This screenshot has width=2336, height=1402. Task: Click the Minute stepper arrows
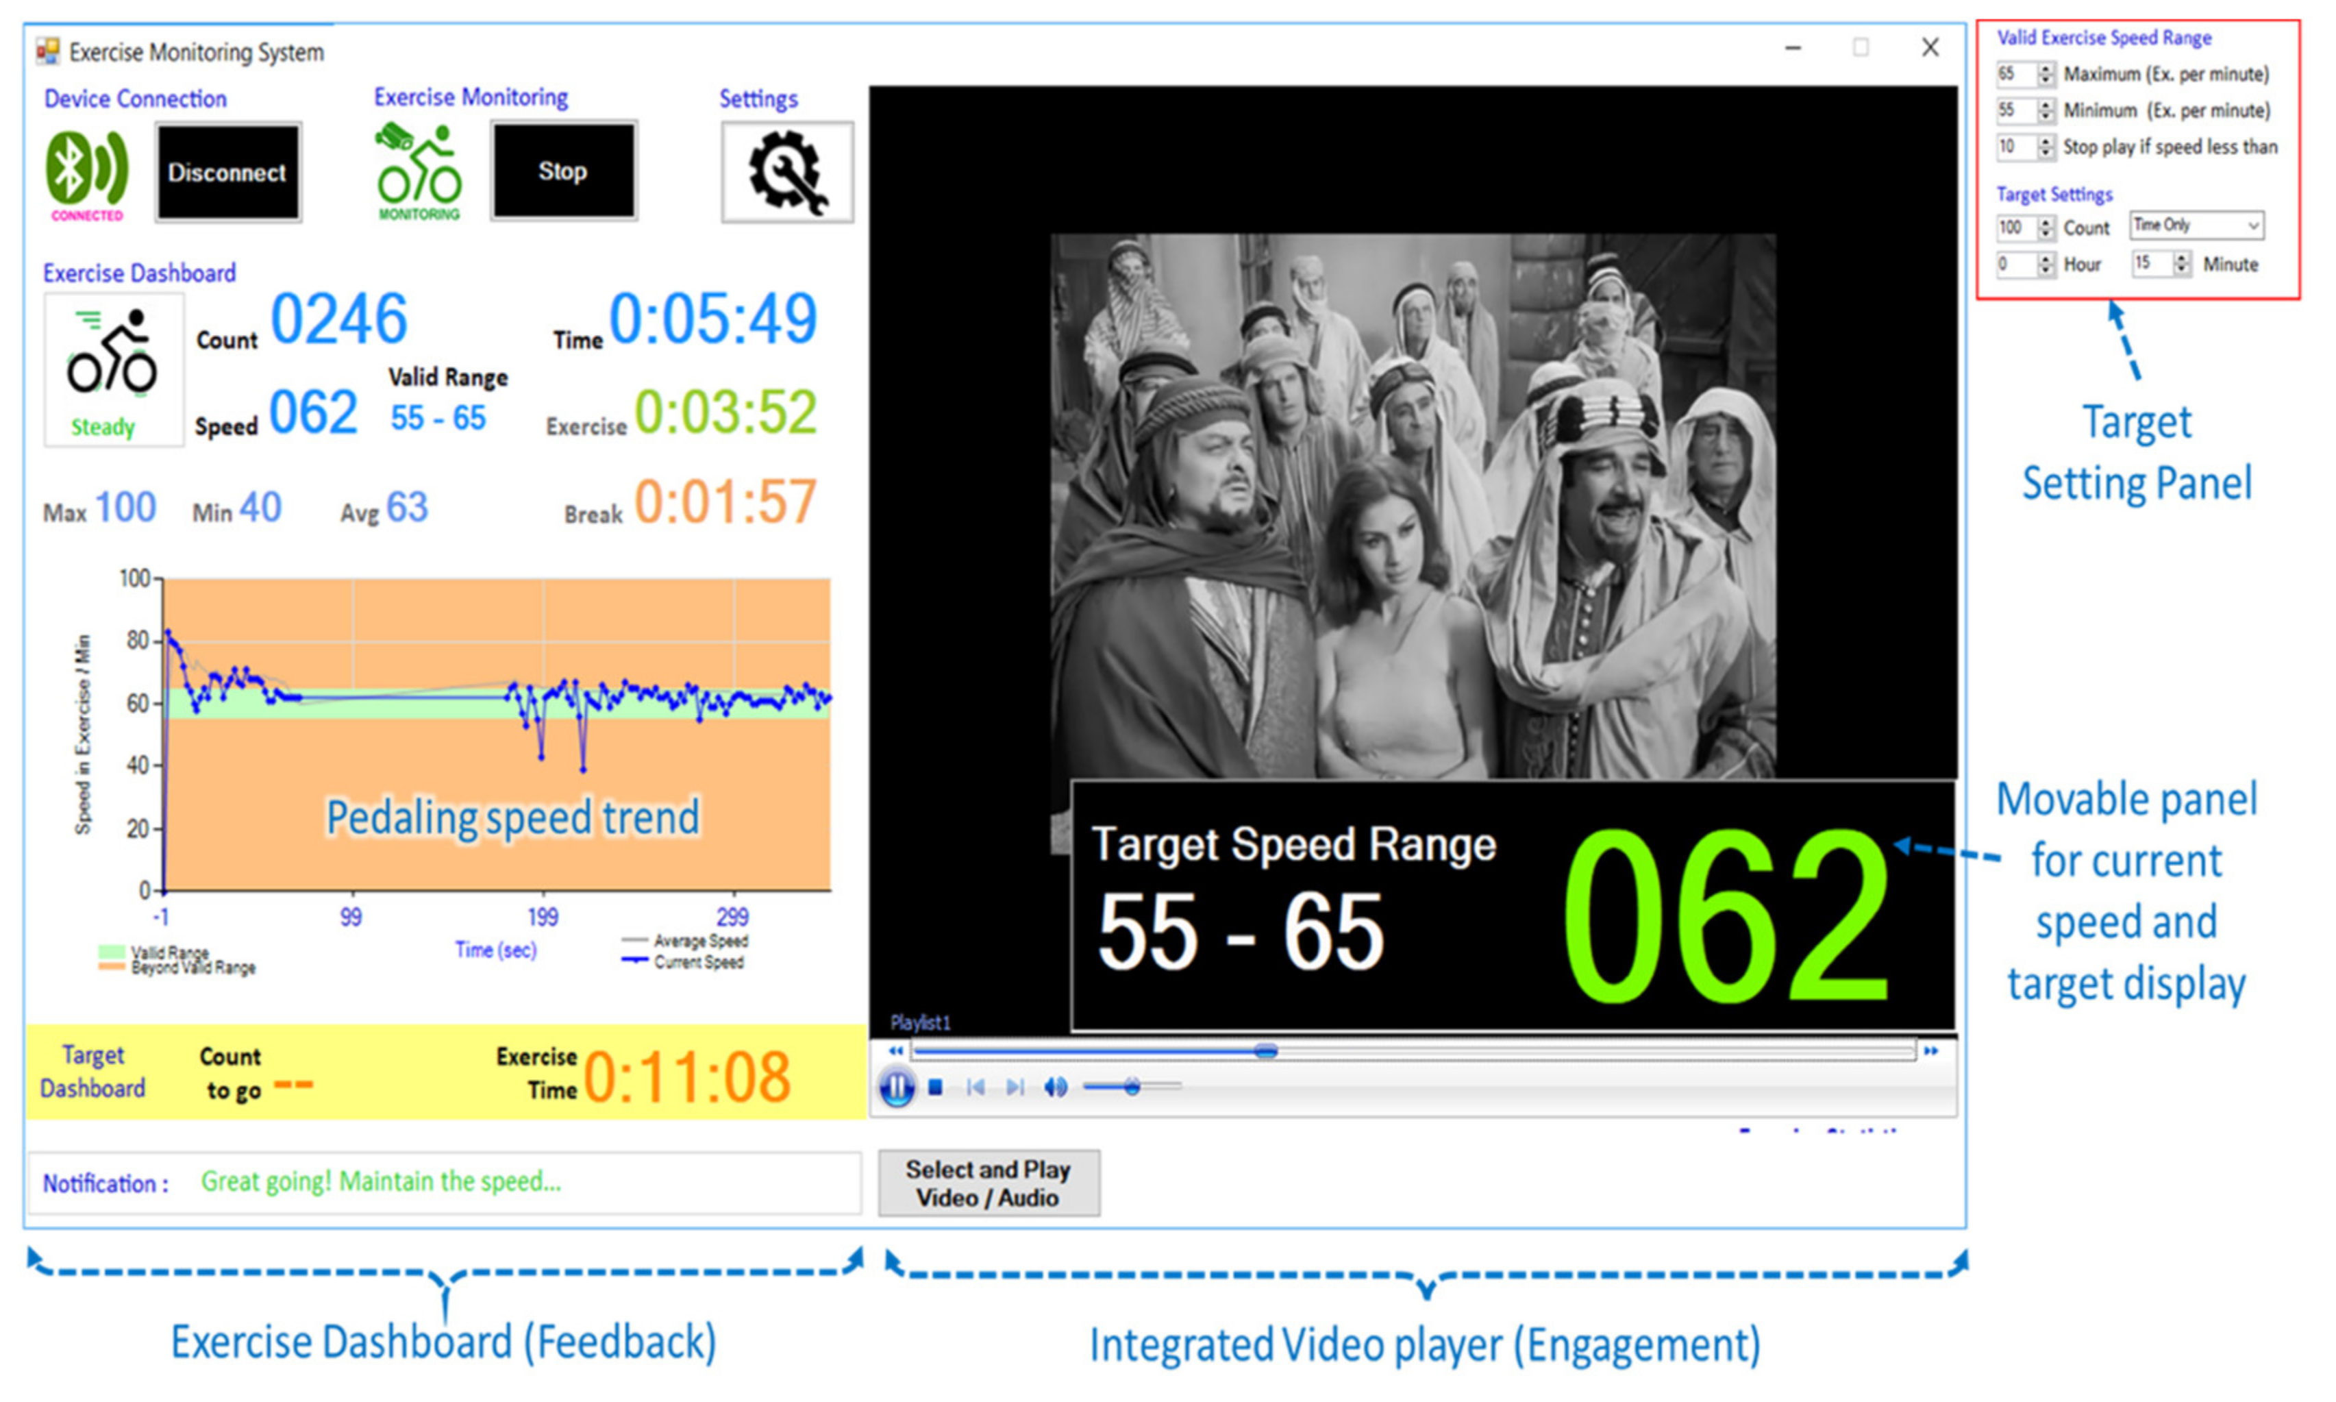(2181, 264)
